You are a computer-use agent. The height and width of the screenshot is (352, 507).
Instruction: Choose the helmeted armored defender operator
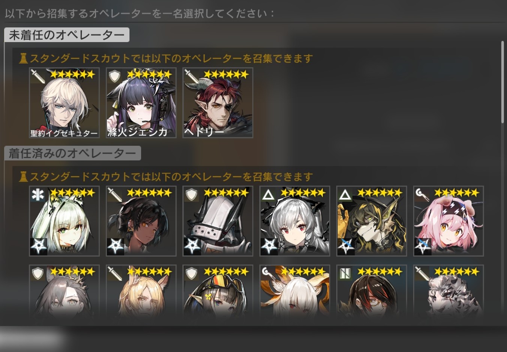pos(218,221)
